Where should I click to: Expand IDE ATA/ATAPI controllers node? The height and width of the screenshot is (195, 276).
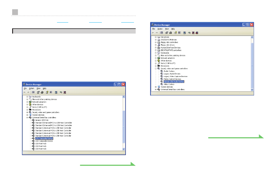point(156,50)
